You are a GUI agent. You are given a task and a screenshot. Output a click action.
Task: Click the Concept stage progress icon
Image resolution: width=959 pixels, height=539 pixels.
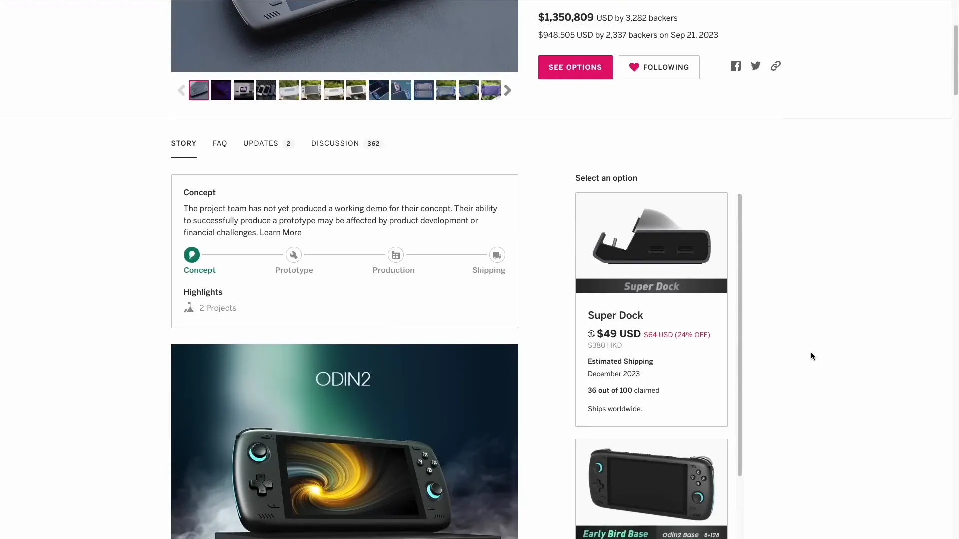coord(191,255)
